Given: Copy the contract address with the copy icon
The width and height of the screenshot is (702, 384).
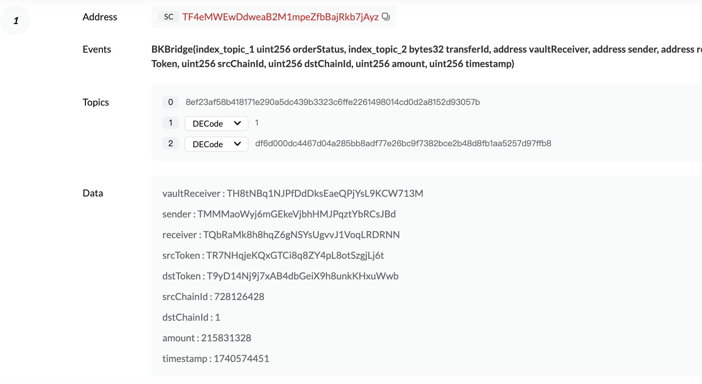Looking at the screenshot, I should tap(386, 17).
